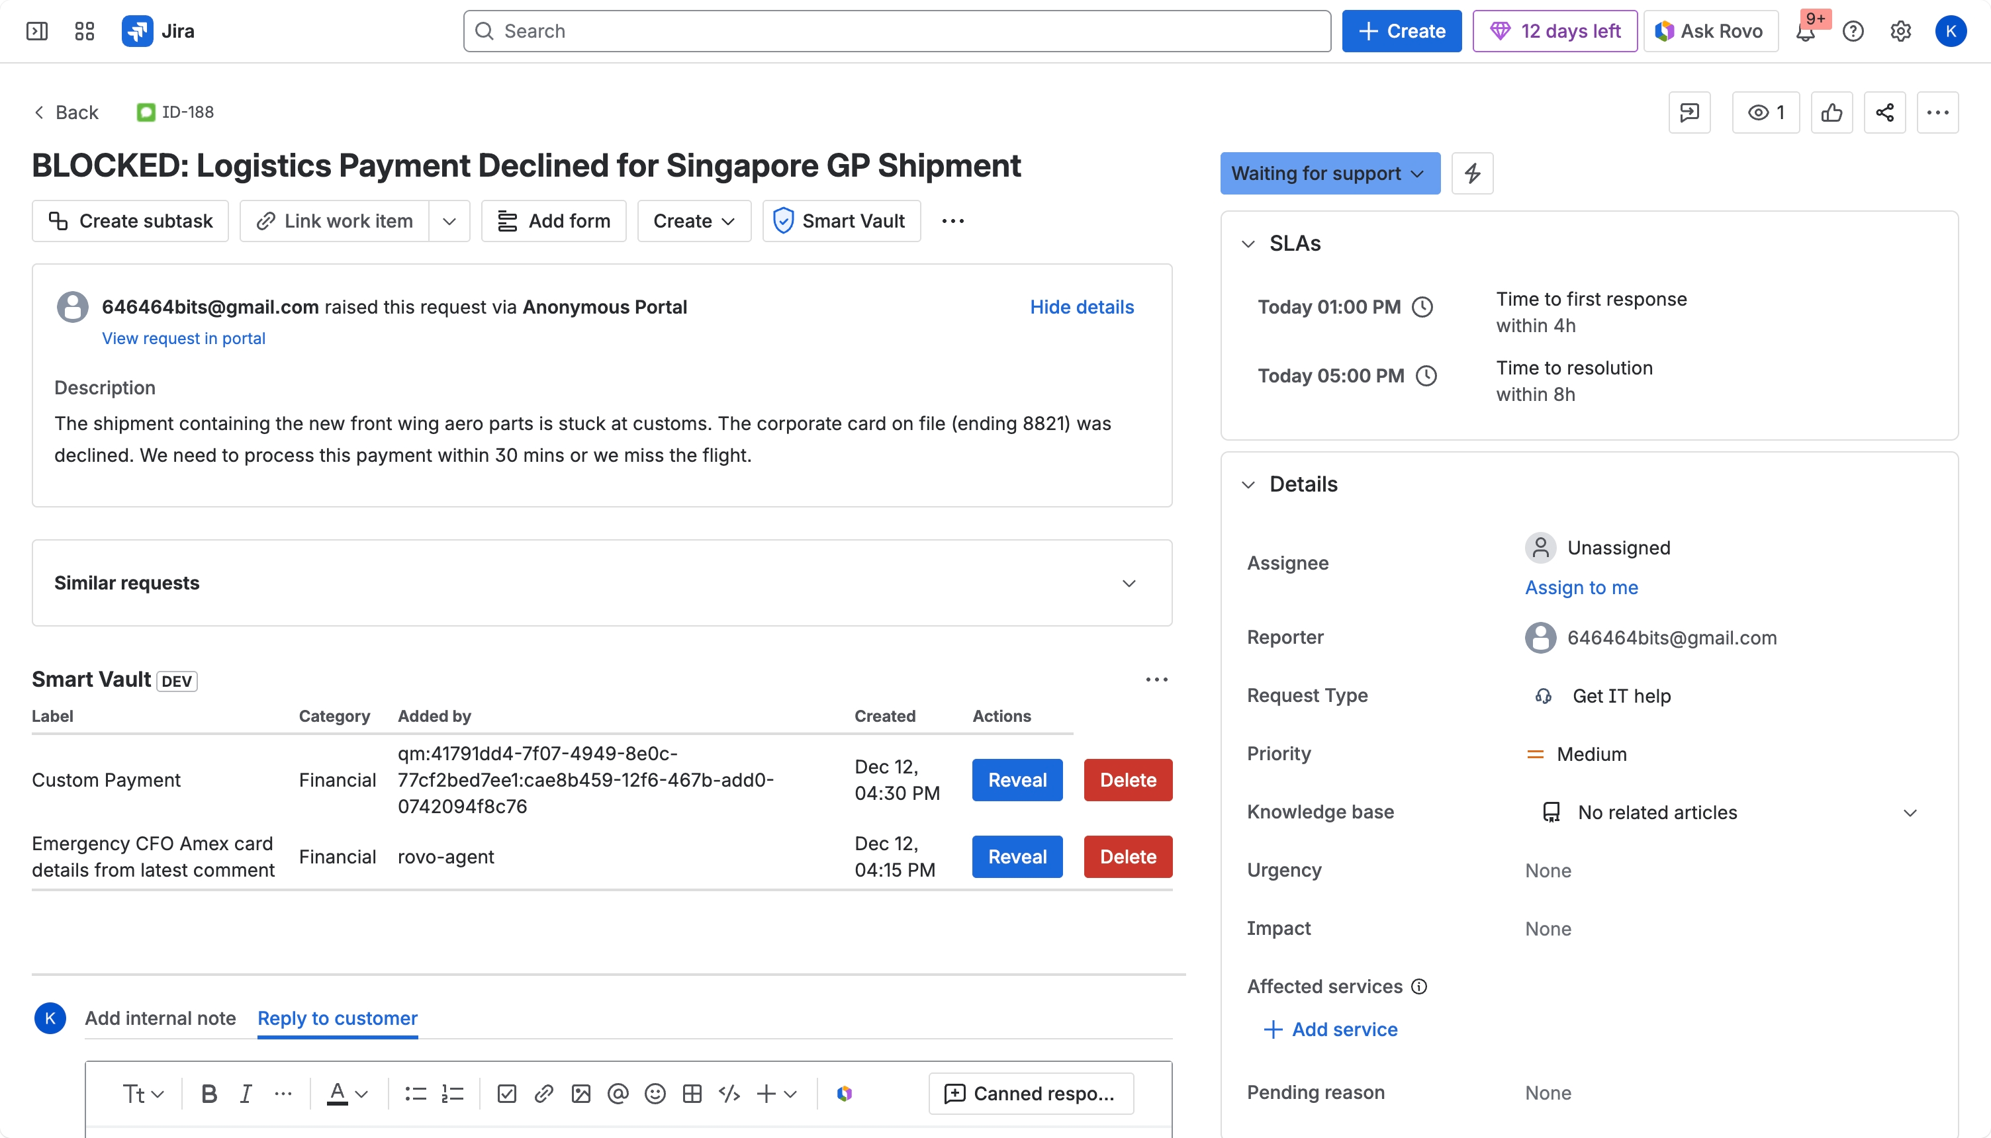This screenshot has height=1138, width=1991.
Task: Click the thumbs-up vote icon
Action: pyautogui.click(x=1831, y=112)
